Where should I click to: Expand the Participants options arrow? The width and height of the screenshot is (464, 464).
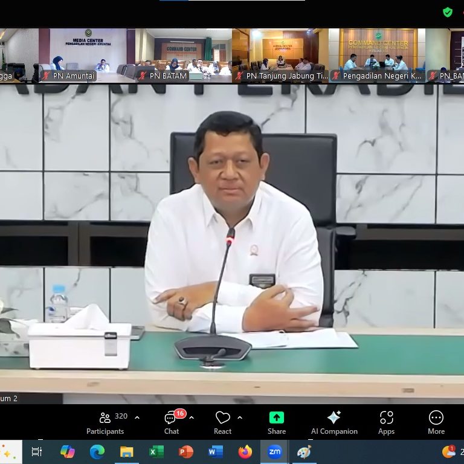pyautogui.click(x=137, y=417)
